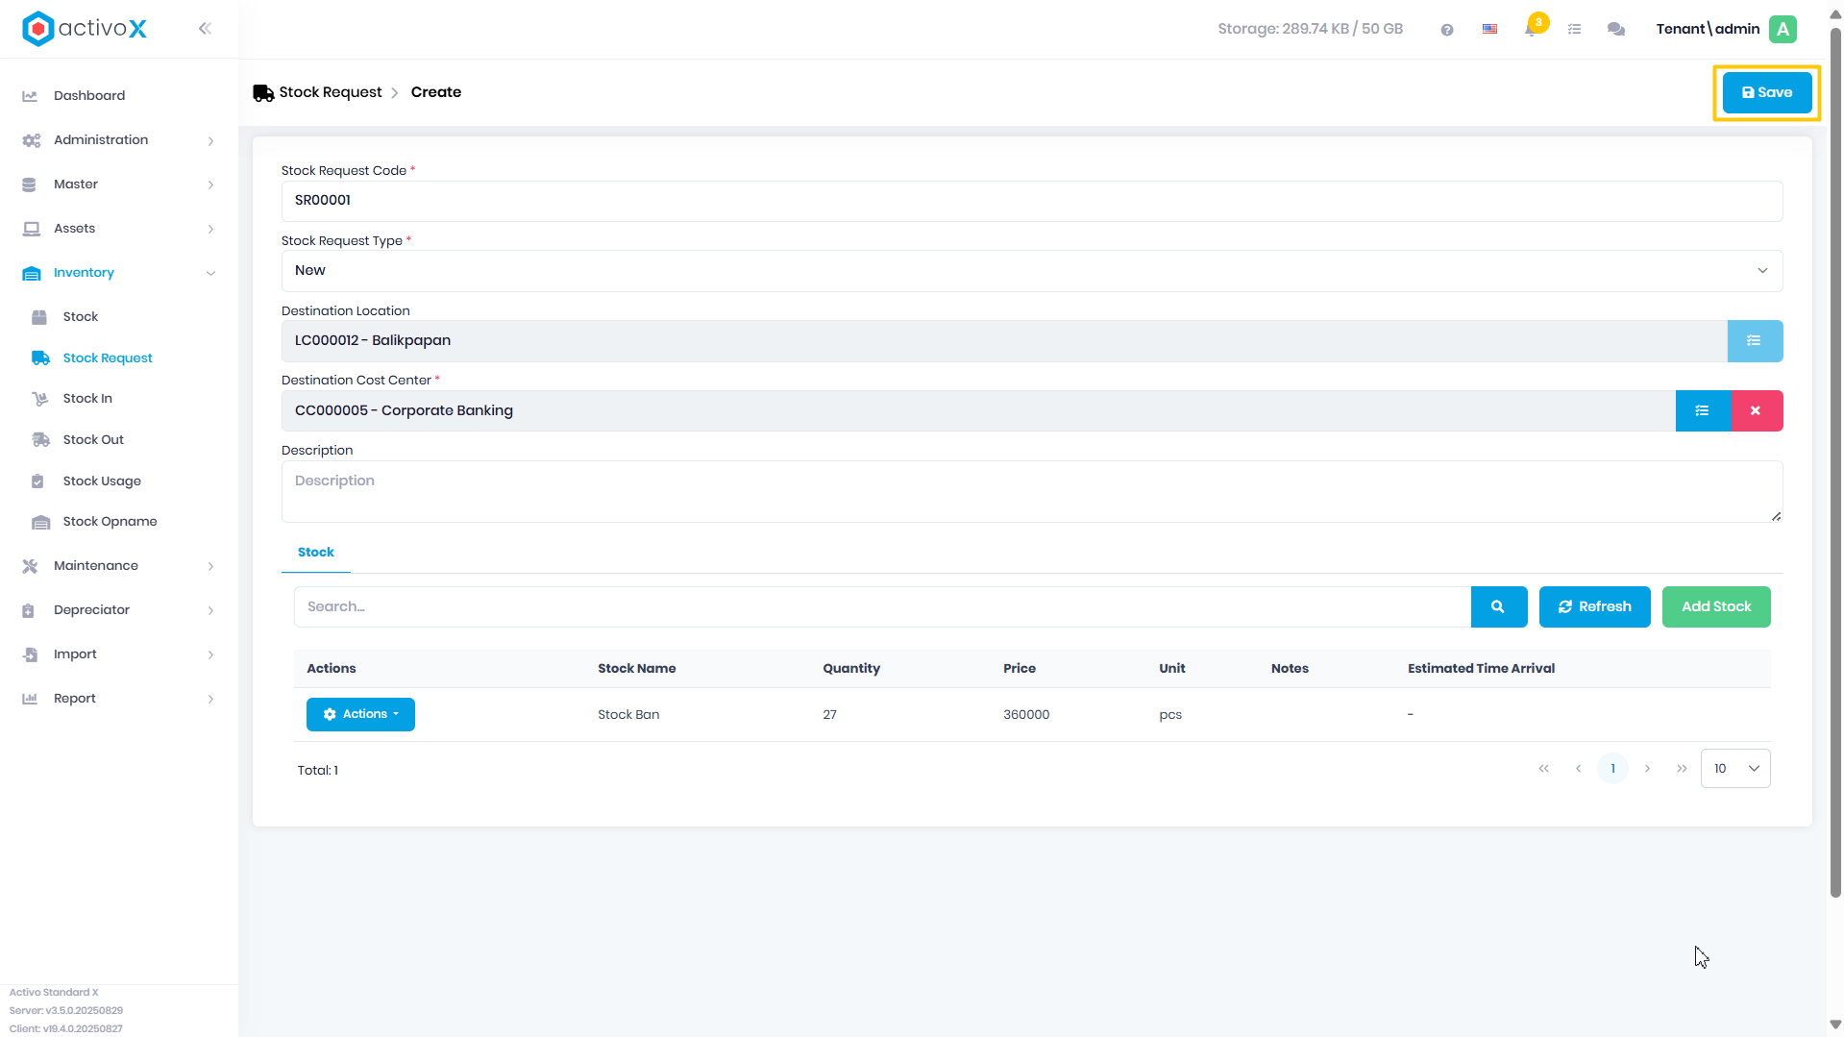Open the chat messages icon
1844x1037 pixels.
pos(1616,30)
